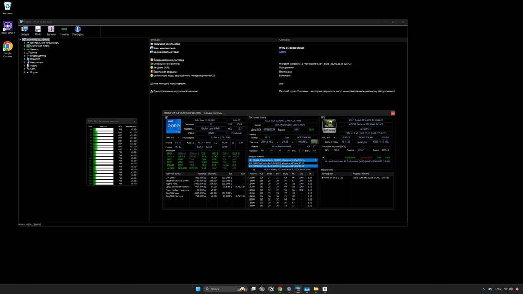
Task: Expand the Центральные процессоры tree node
Action: pyautogui.click(x=25, y=43)
